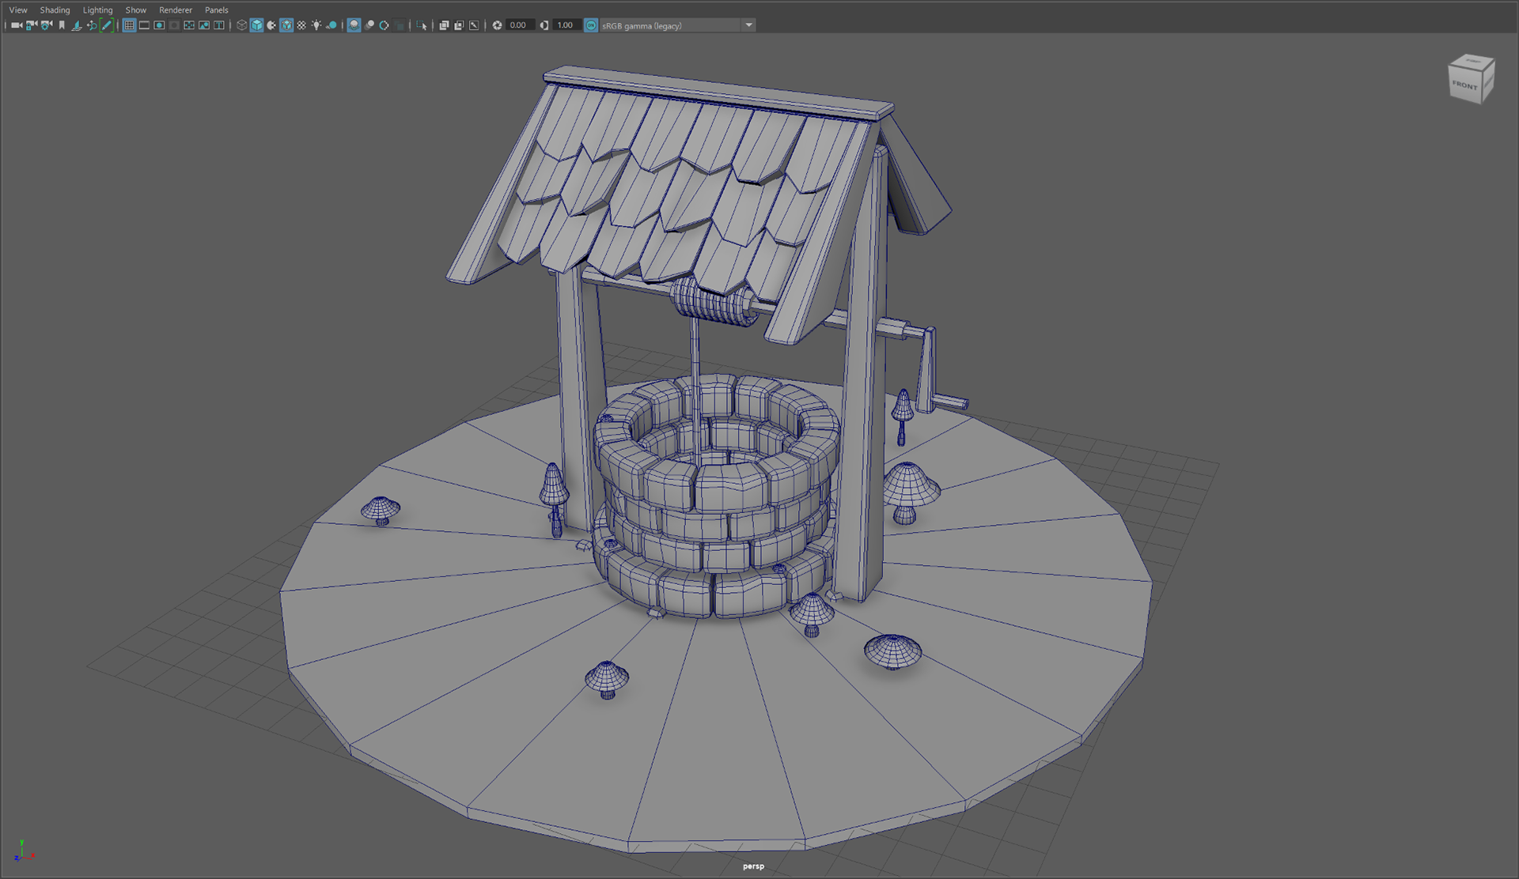Image resolution: width=1519 pixels, height=879 pixels.
Task: Toggle the View Transform on/off icon
Action: 591,25
